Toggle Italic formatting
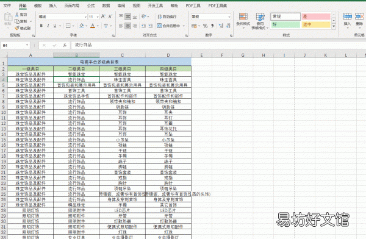366x239 pixels. point(48,26)
